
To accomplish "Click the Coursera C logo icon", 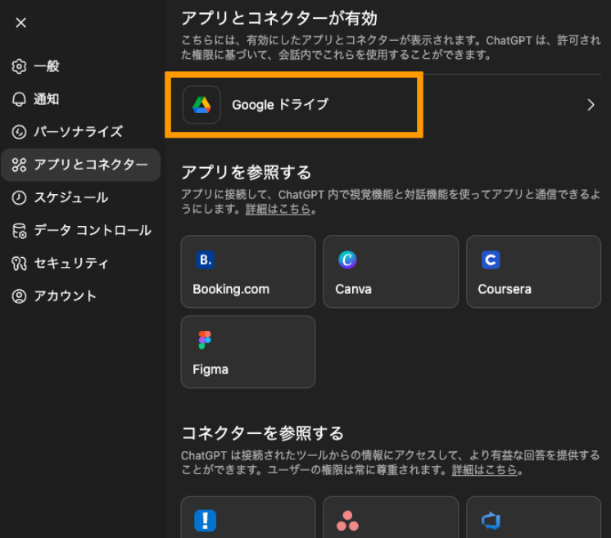I will click(491, 260).
